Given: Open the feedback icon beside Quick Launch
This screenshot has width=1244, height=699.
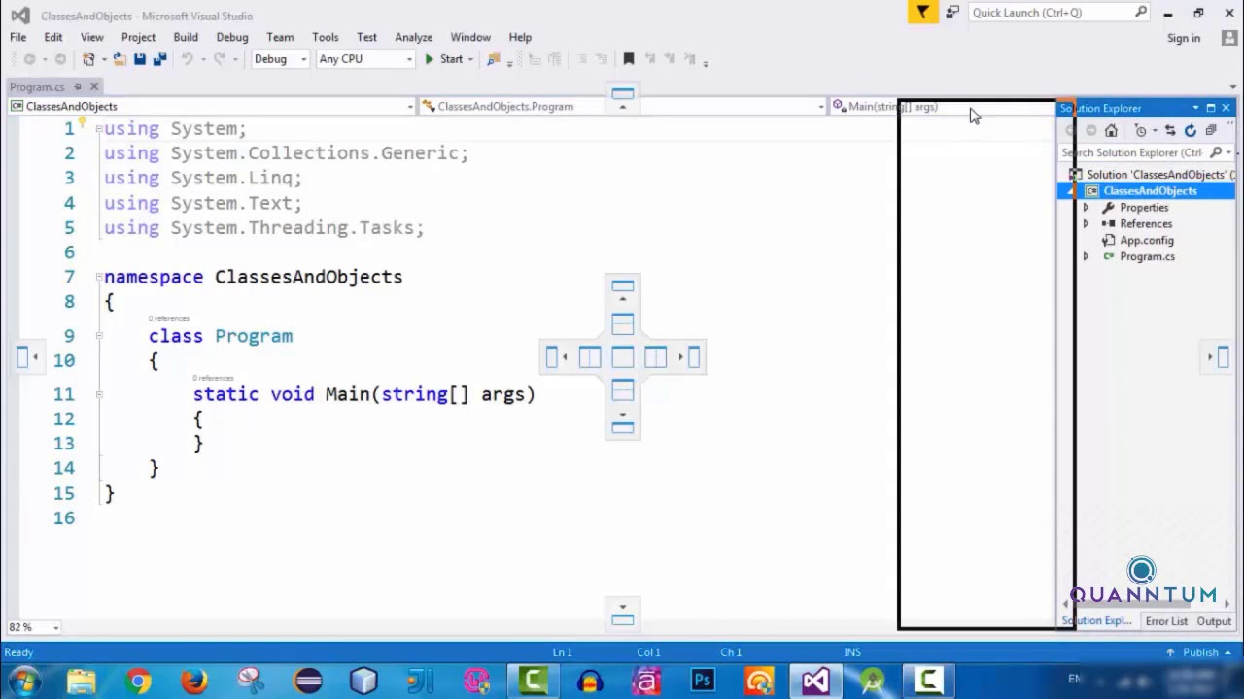Looking at the screenshot, I should coord(952,12).
